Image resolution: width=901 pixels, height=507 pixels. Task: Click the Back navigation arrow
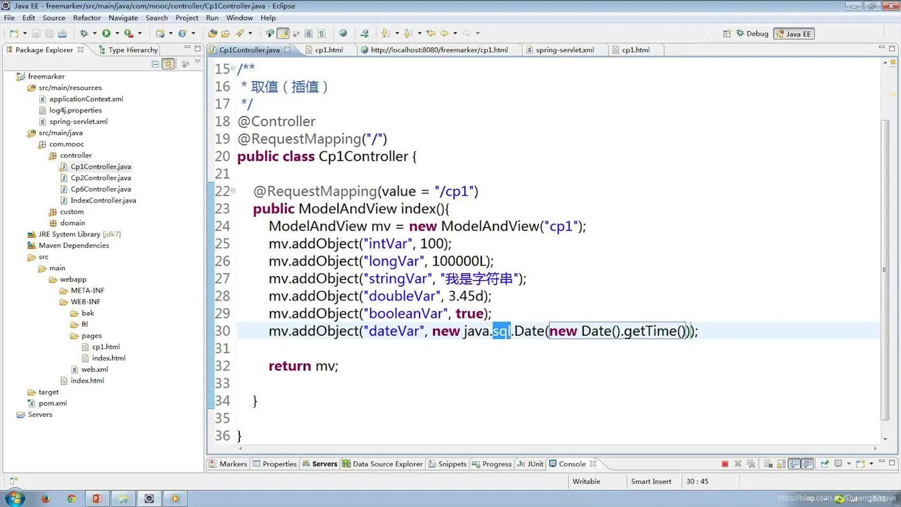point(444,33)
